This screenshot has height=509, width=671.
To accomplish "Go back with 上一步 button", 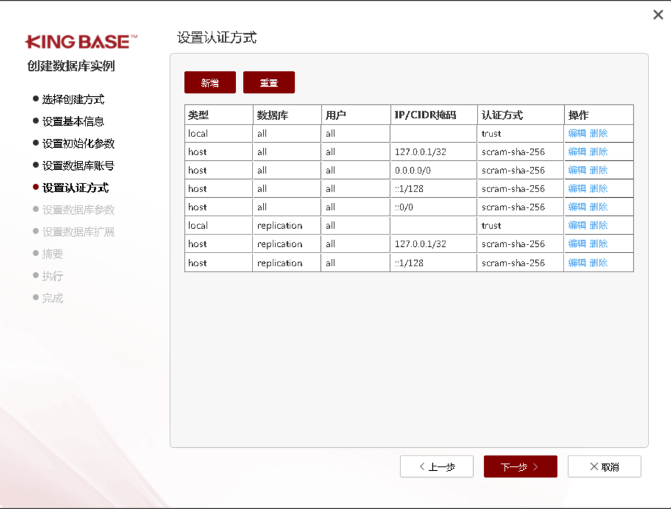I will pos(437,466).
